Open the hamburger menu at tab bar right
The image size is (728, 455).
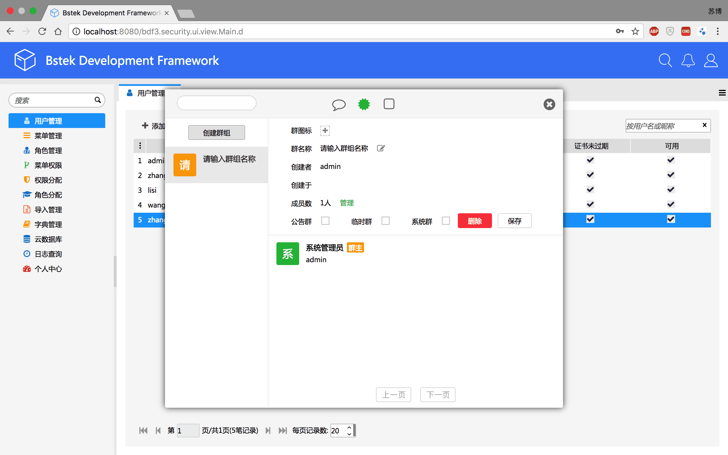722,93
